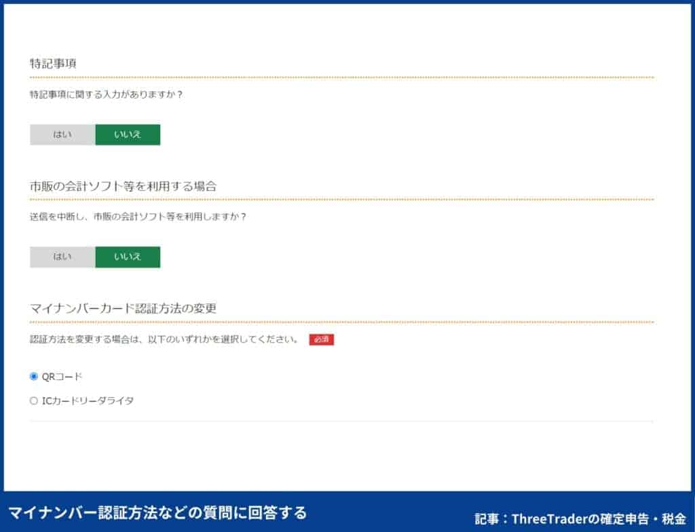
Task: Click the 市販の会計ソフト等を利用する場合 heading
Action: point(124,186)
